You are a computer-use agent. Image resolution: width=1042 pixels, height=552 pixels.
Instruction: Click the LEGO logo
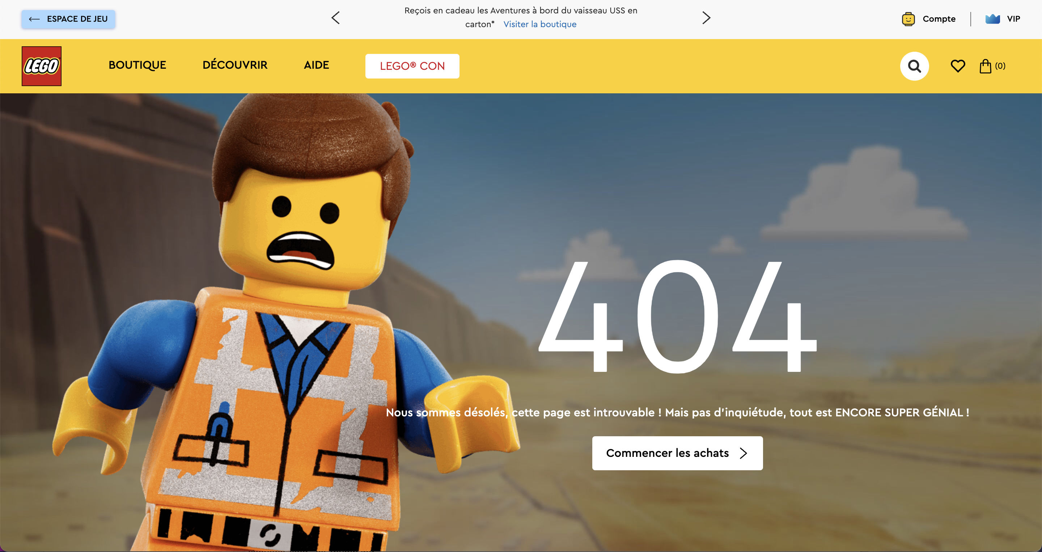tap(42, 66)
